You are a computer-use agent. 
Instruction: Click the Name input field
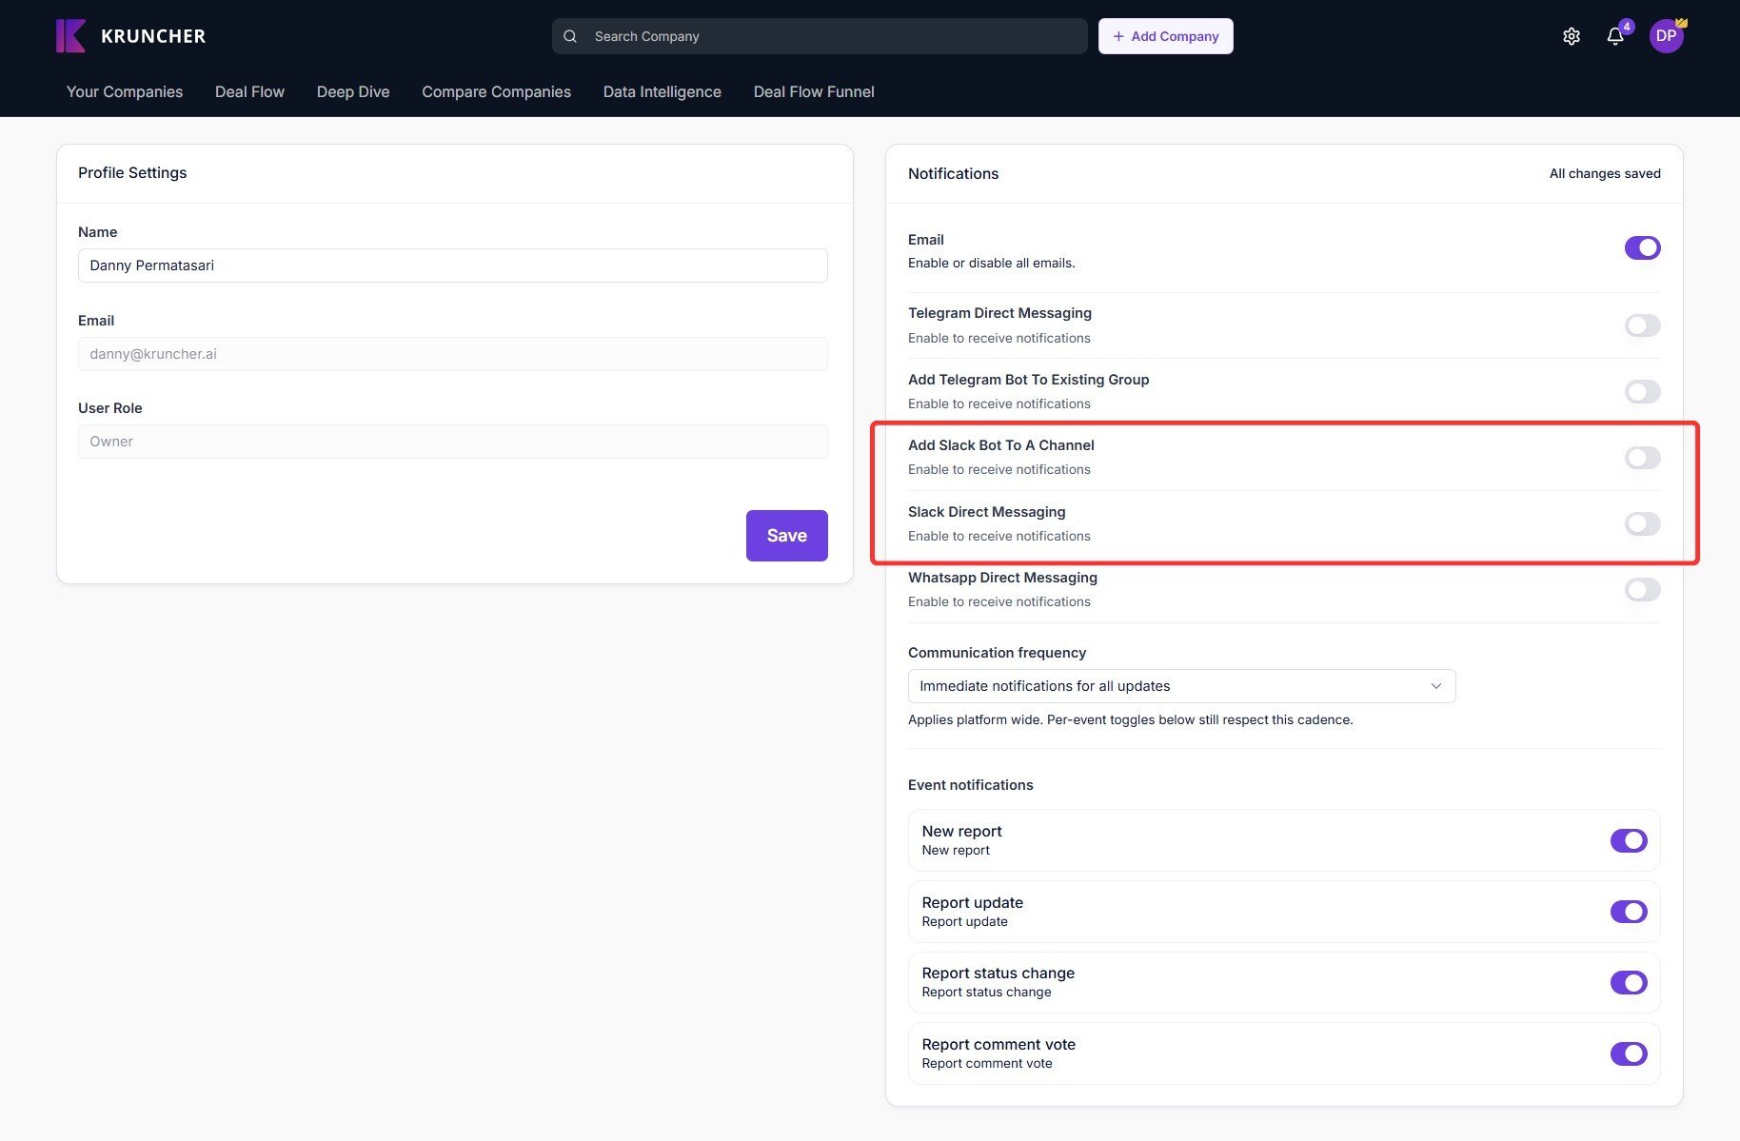pyautogui.click(x=452, y=266)
